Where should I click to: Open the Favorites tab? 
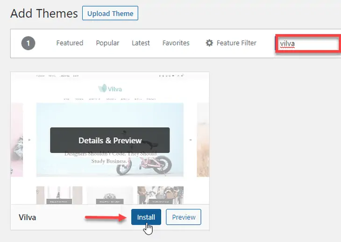click(176, 43)
